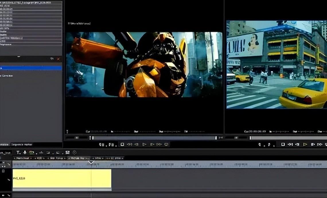Select the blue highlighted row in left panel
Viewport: 327px width, 198px height.
point(31,68)
